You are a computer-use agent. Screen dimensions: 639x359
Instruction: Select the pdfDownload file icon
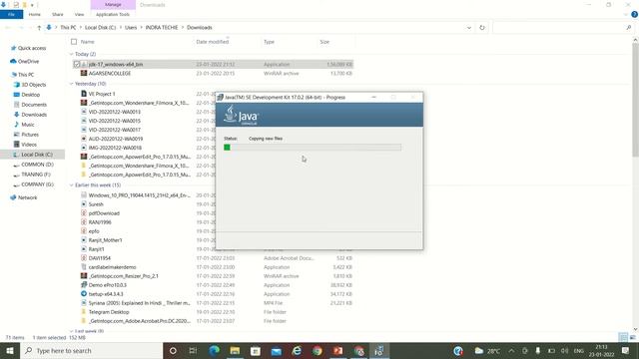[84, 213]
